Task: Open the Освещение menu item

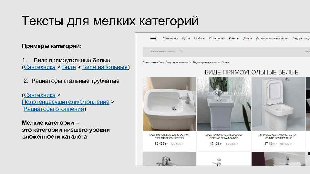Action: (x=217, y=38)
